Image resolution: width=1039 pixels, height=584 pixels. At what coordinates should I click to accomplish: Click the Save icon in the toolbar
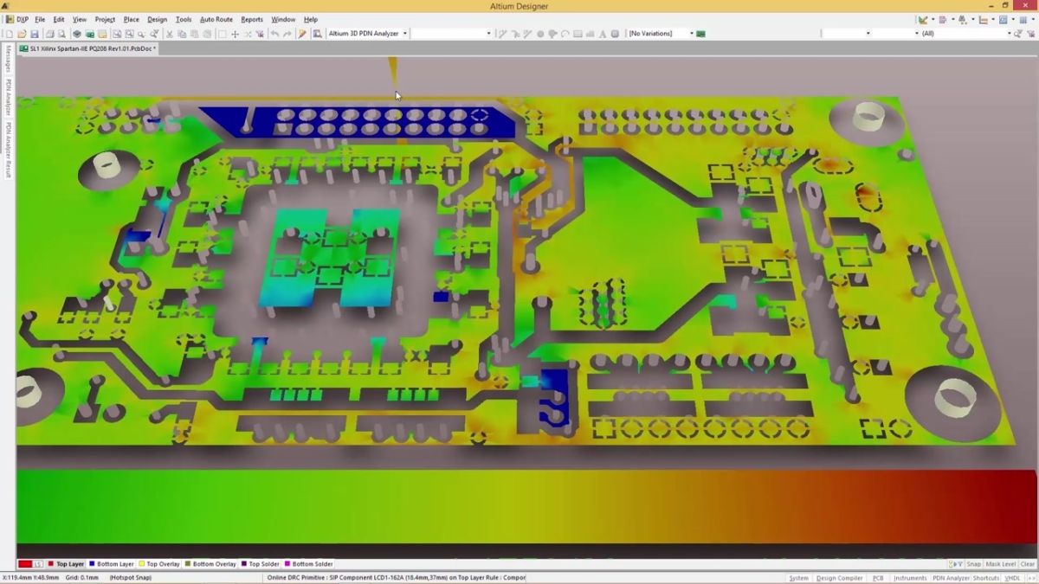click(x=35, y=34)
